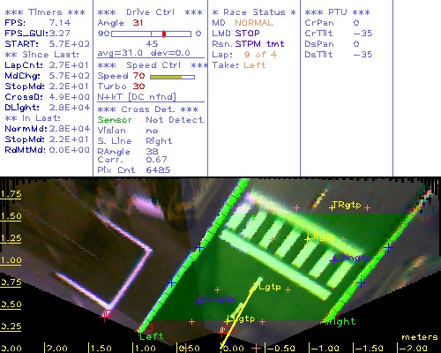Click the purple RRngtp cross marker
The width and height of the screenshot is (441, 353).
[x=334, y=260]
